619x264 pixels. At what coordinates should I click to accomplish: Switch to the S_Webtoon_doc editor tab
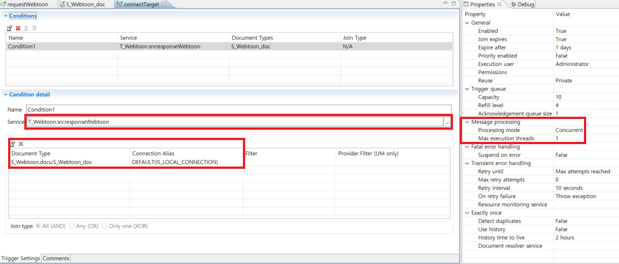(82, 4)
